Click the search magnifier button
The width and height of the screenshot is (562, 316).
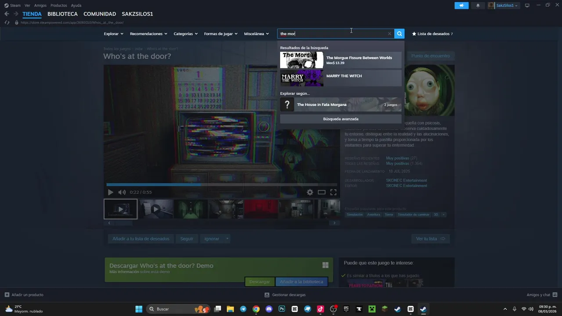[x=399, y=34]
